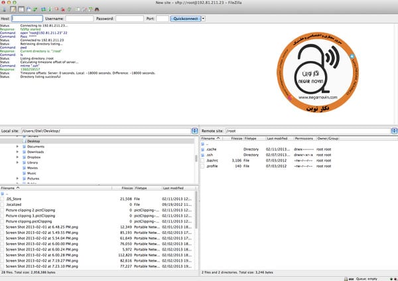This screenshot has width=398, height=281.
Task: Click the .profile remote file icon
Action: [202, 166]
